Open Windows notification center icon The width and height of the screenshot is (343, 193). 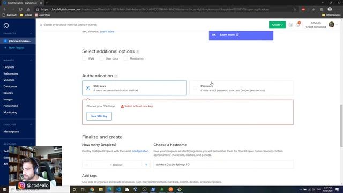pos(337,189)
